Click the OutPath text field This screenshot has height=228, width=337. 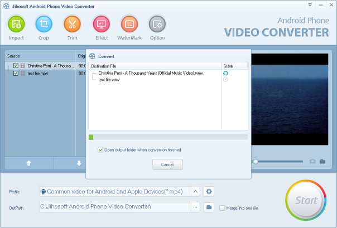114,207
